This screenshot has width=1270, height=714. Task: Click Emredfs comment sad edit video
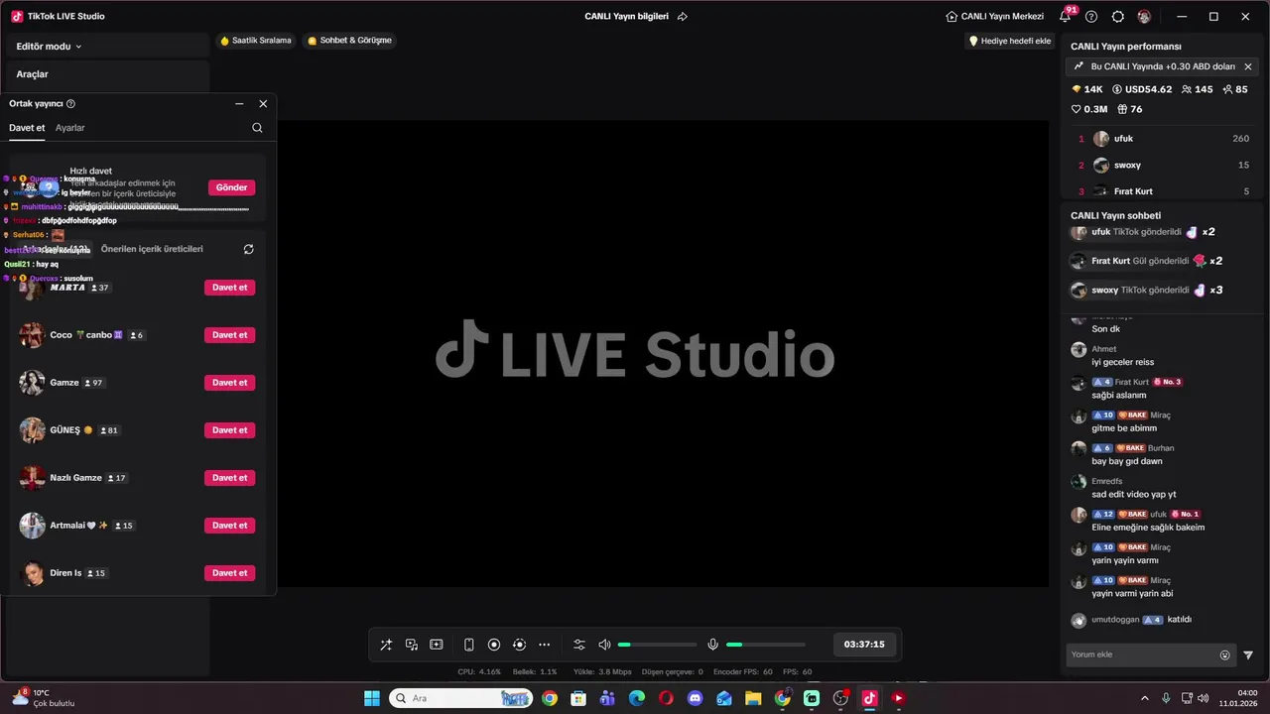coord(1133,494)
